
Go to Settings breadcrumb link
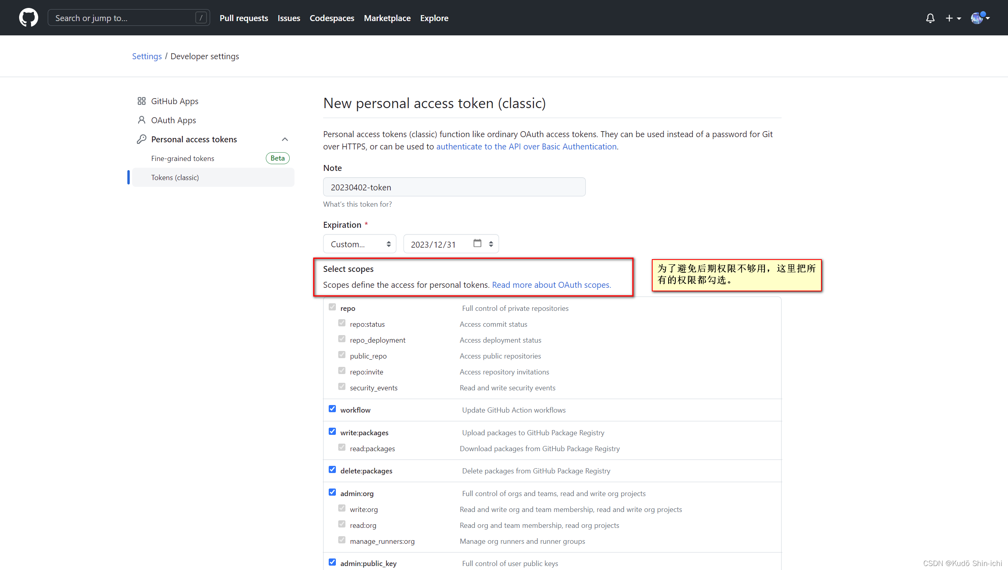coord(147,56)
